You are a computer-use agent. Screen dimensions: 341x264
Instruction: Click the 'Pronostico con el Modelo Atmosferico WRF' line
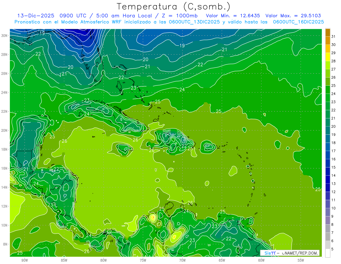pyautogui.click(x=169, y=22)
